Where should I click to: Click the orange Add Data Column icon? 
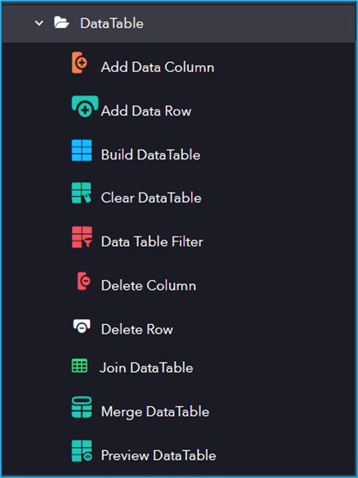pos(80,63)
